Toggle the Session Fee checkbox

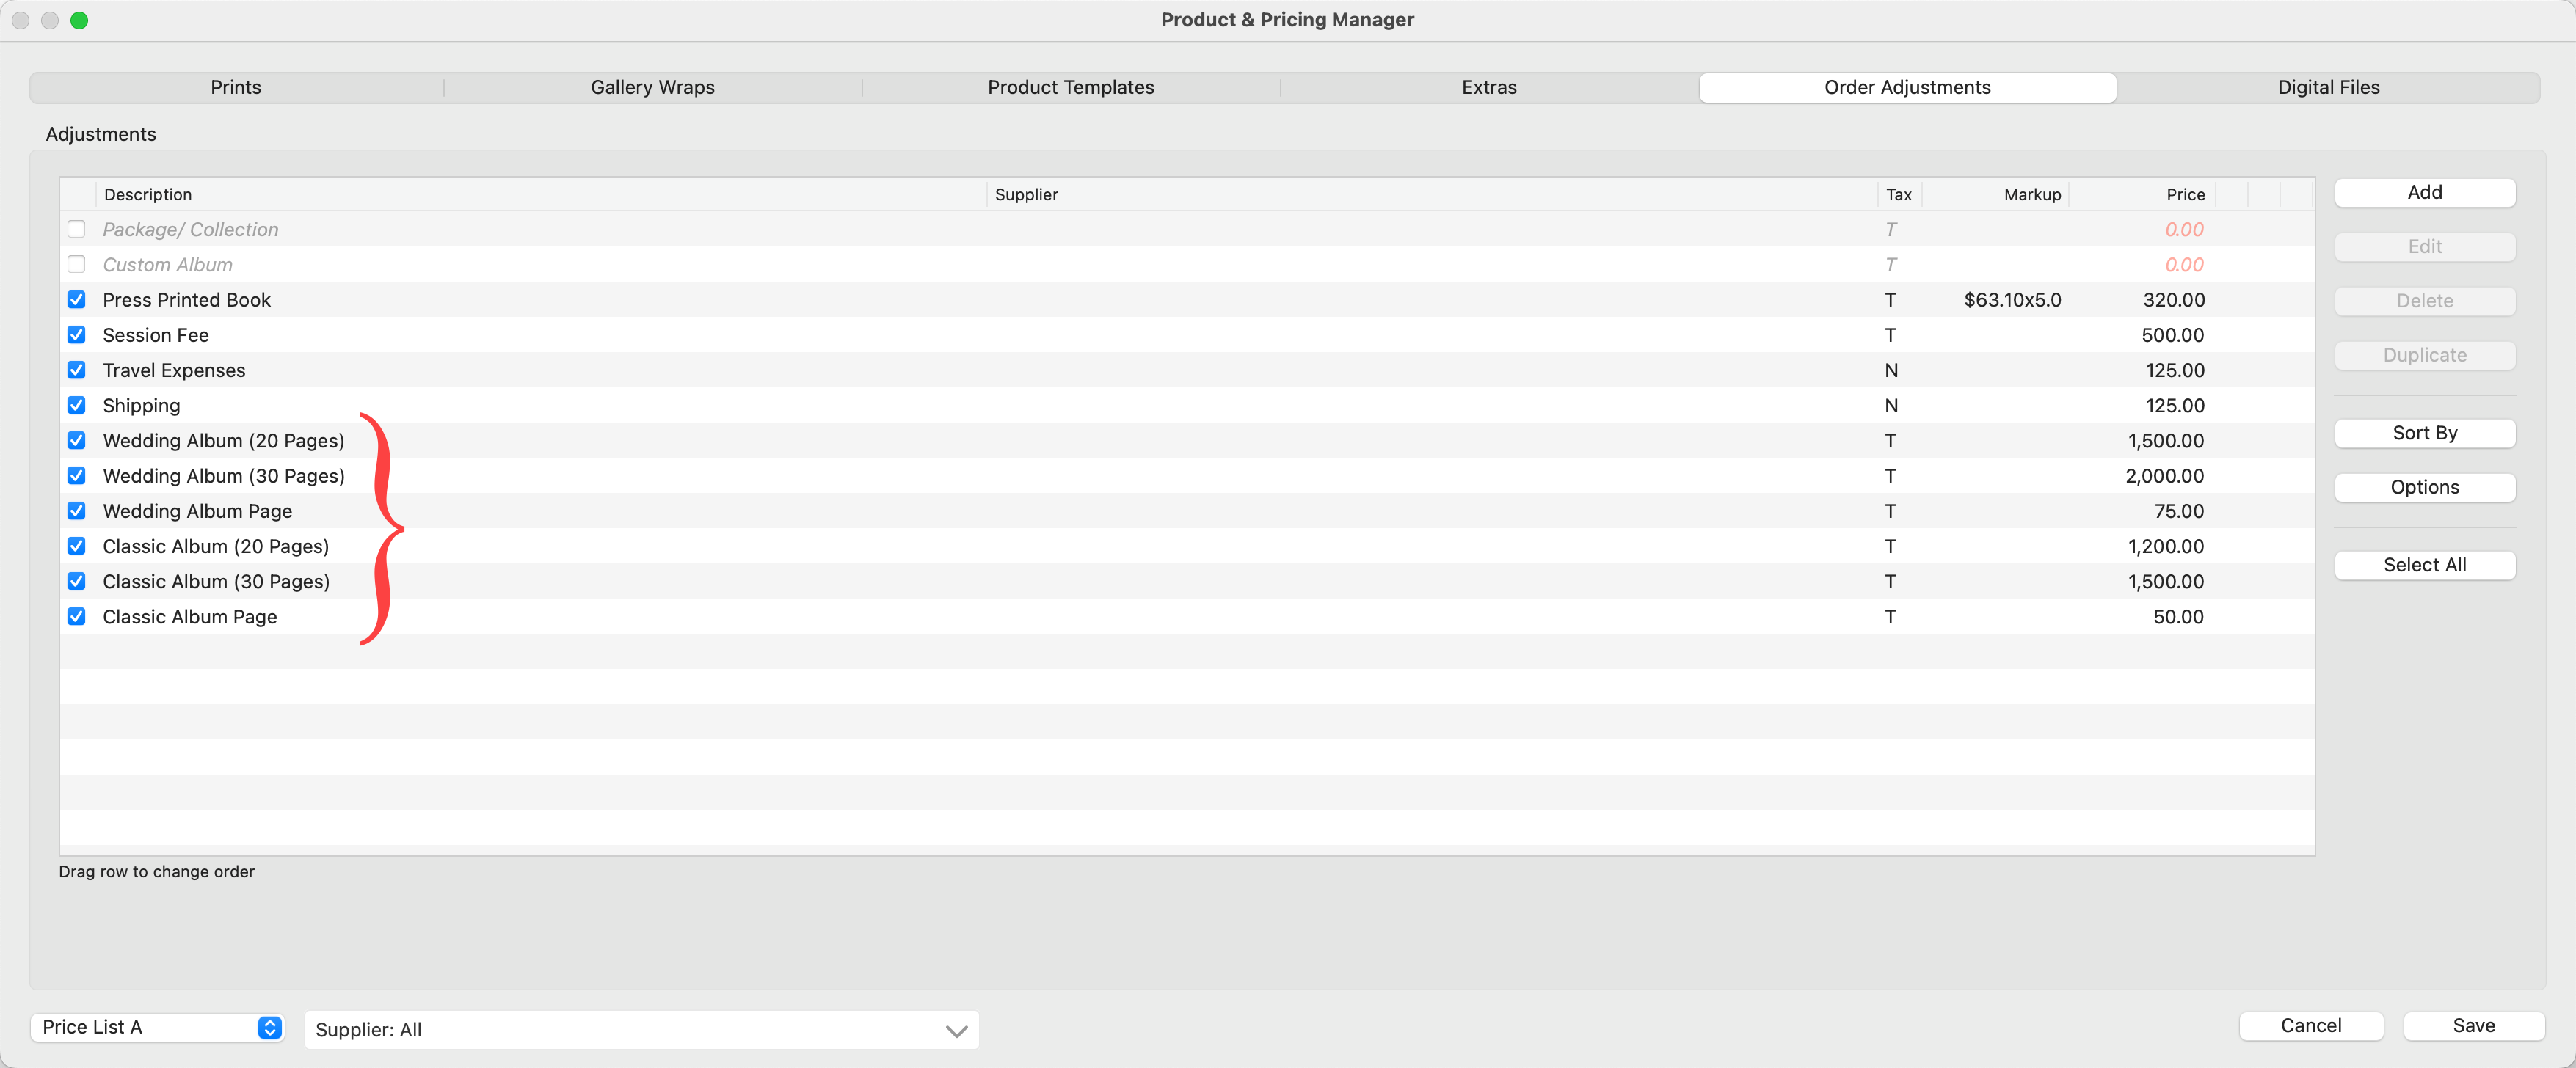(76, 334)
